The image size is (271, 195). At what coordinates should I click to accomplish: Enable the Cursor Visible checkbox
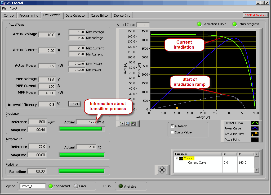click(x=172, y=132)
